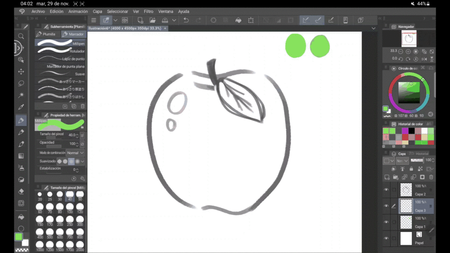
Task: Toggle the Opacidad pressure settings icon
Action: point(82,144)
